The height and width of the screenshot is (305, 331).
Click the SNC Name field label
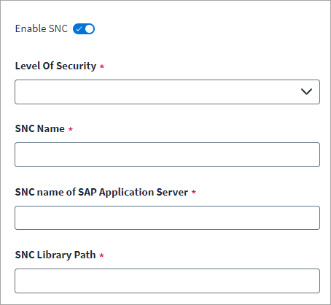(x=40, y=128)
